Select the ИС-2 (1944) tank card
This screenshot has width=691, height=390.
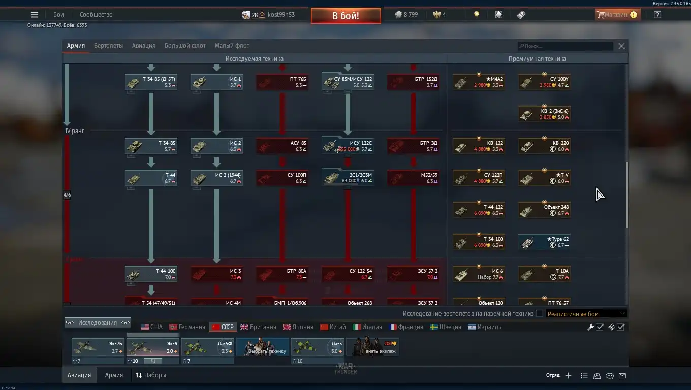coord(216,178)
